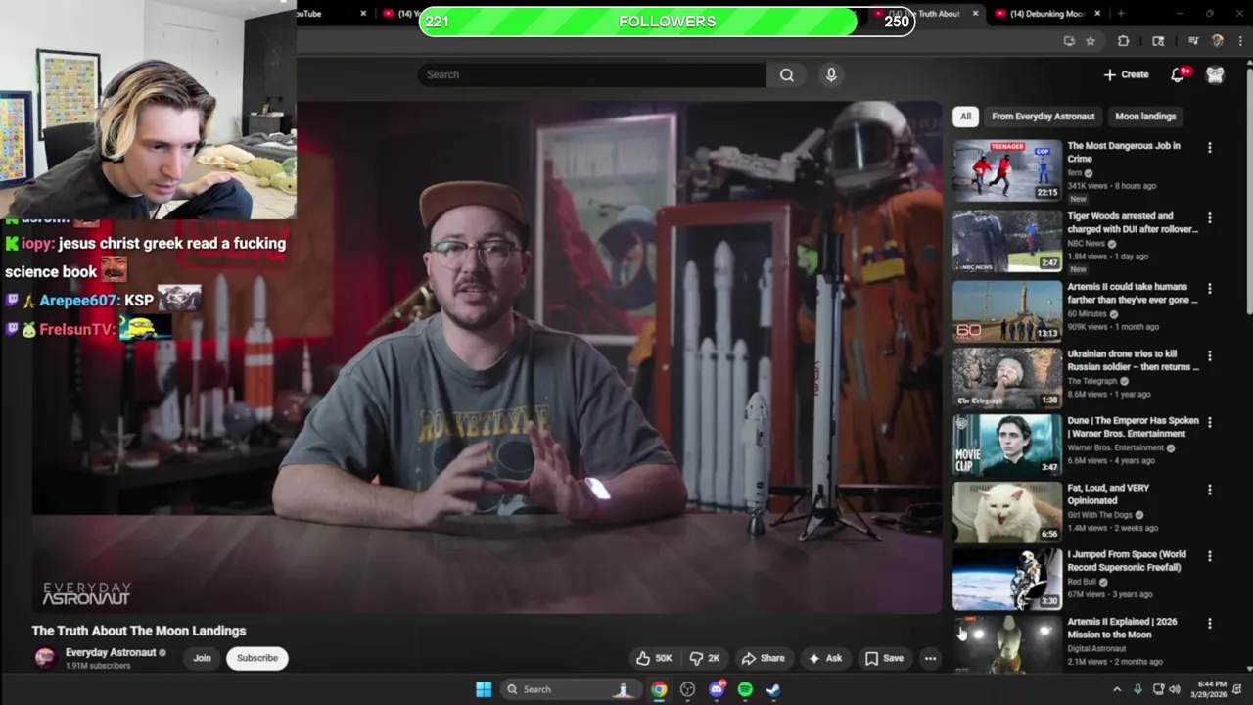Open options menu for Dune clip
This screenshot has width=1253, height=705.
[1210, 422]
